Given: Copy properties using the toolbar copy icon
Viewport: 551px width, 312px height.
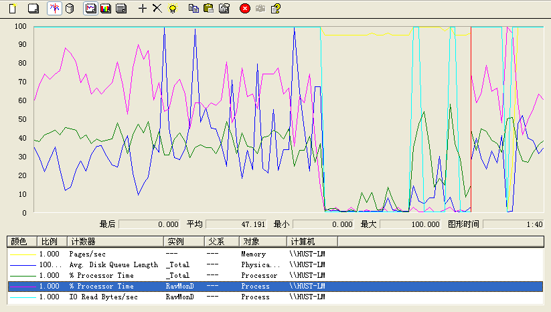Looking at the screenshot, I should pyautogui.click(x=193, y=8).
